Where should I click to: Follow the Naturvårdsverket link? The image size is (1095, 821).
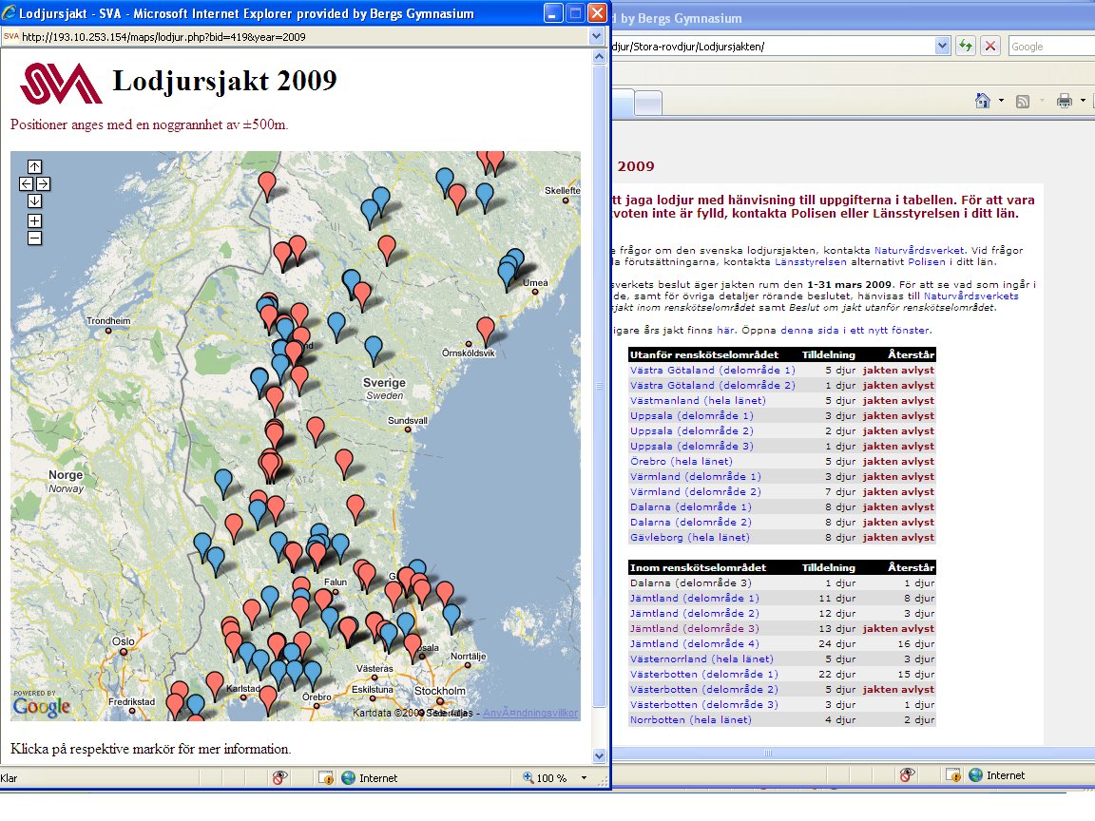(x=919, y=250)
